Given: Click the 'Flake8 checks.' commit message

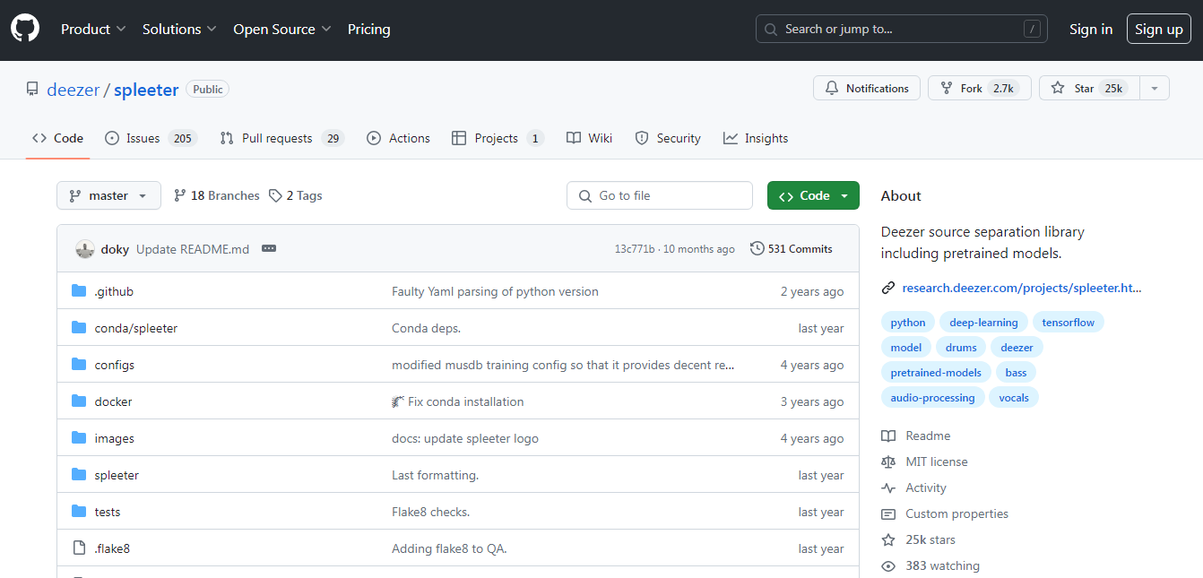Looking at the screenshot, I should [430, 512].
